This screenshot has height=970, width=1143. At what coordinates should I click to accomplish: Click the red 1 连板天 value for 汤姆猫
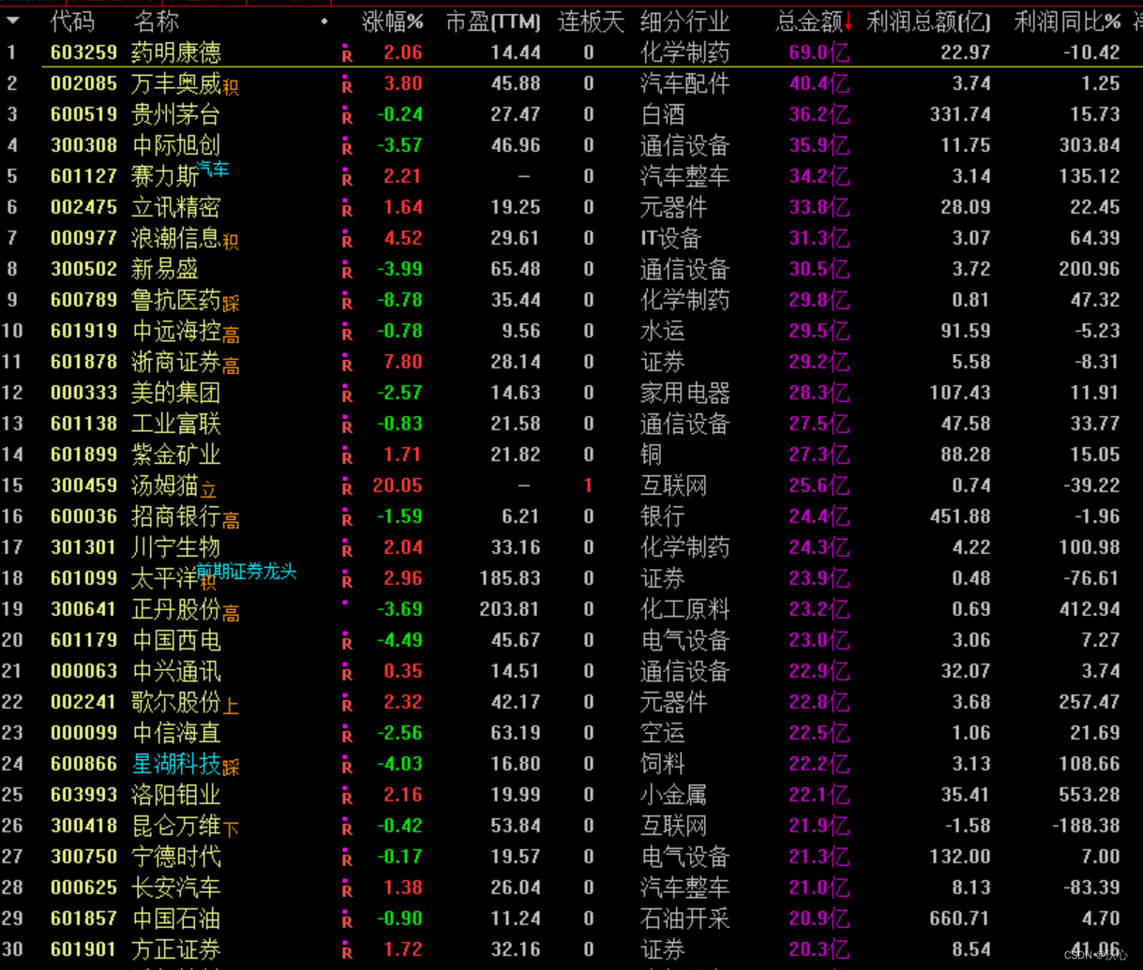click(589, 485)
